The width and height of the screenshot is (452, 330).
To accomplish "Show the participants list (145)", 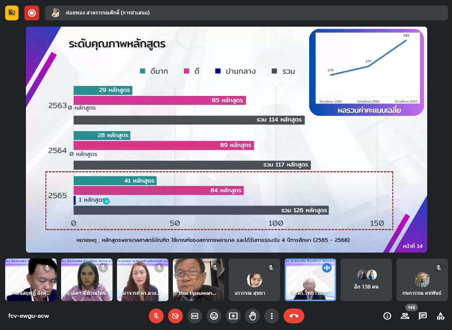I will pos(405,316).
